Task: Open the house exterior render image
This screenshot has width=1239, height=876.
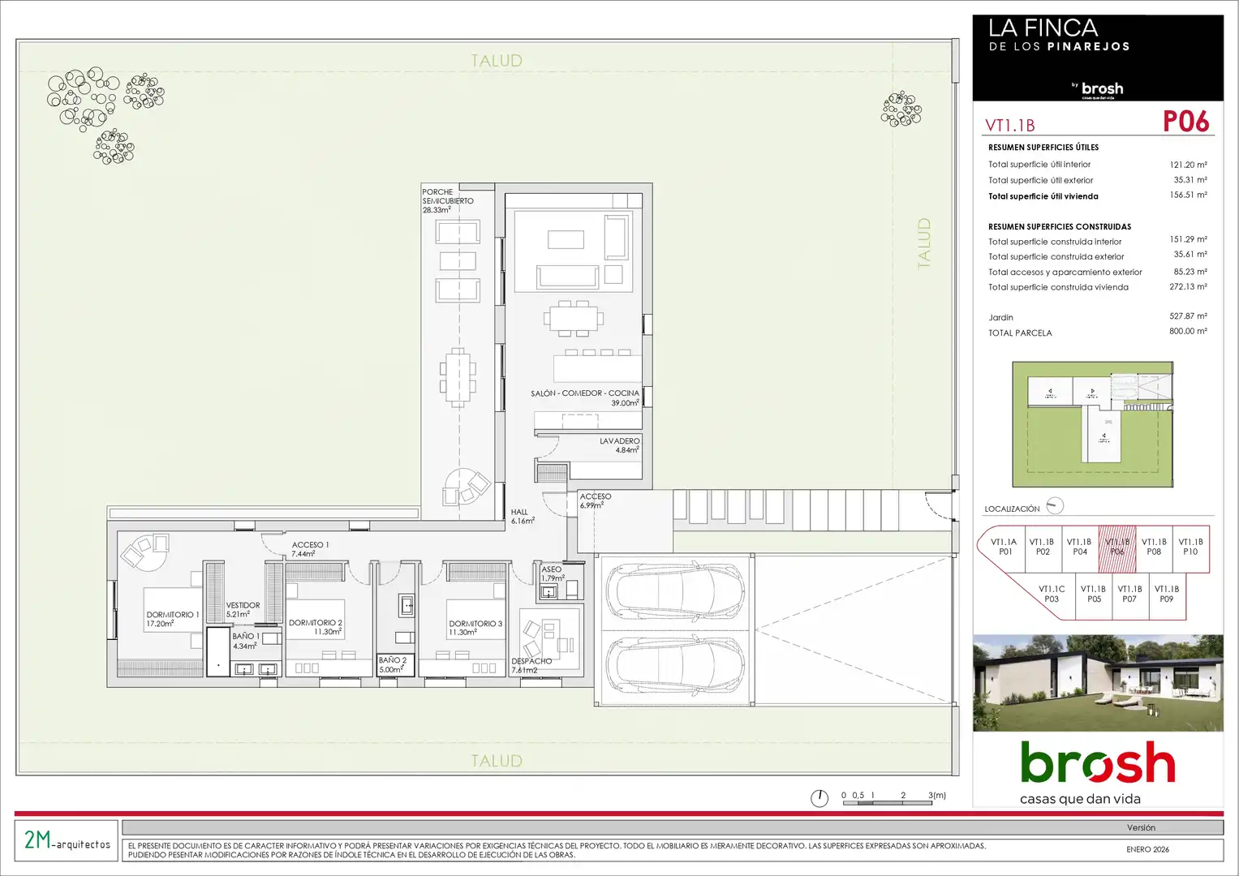Action: pos(1098,683)
